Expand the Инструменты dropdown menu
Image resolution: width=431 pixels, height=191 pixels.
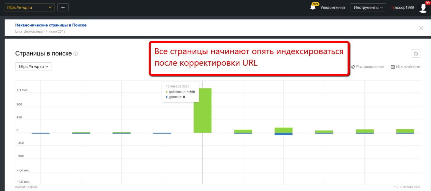pos(368,8)
